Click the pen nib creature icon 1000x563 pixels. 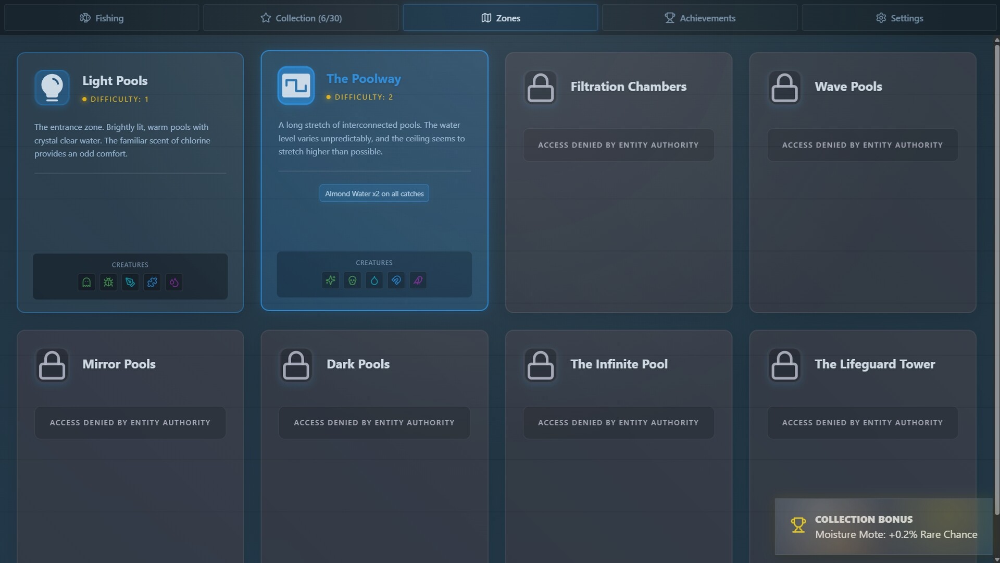tap(130, 282)
